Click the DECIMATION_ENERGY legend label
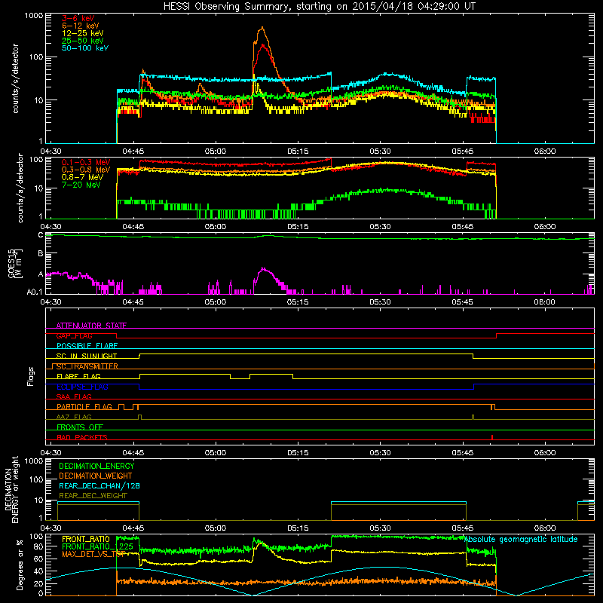The image size is (603, 603). coord(96,466)
